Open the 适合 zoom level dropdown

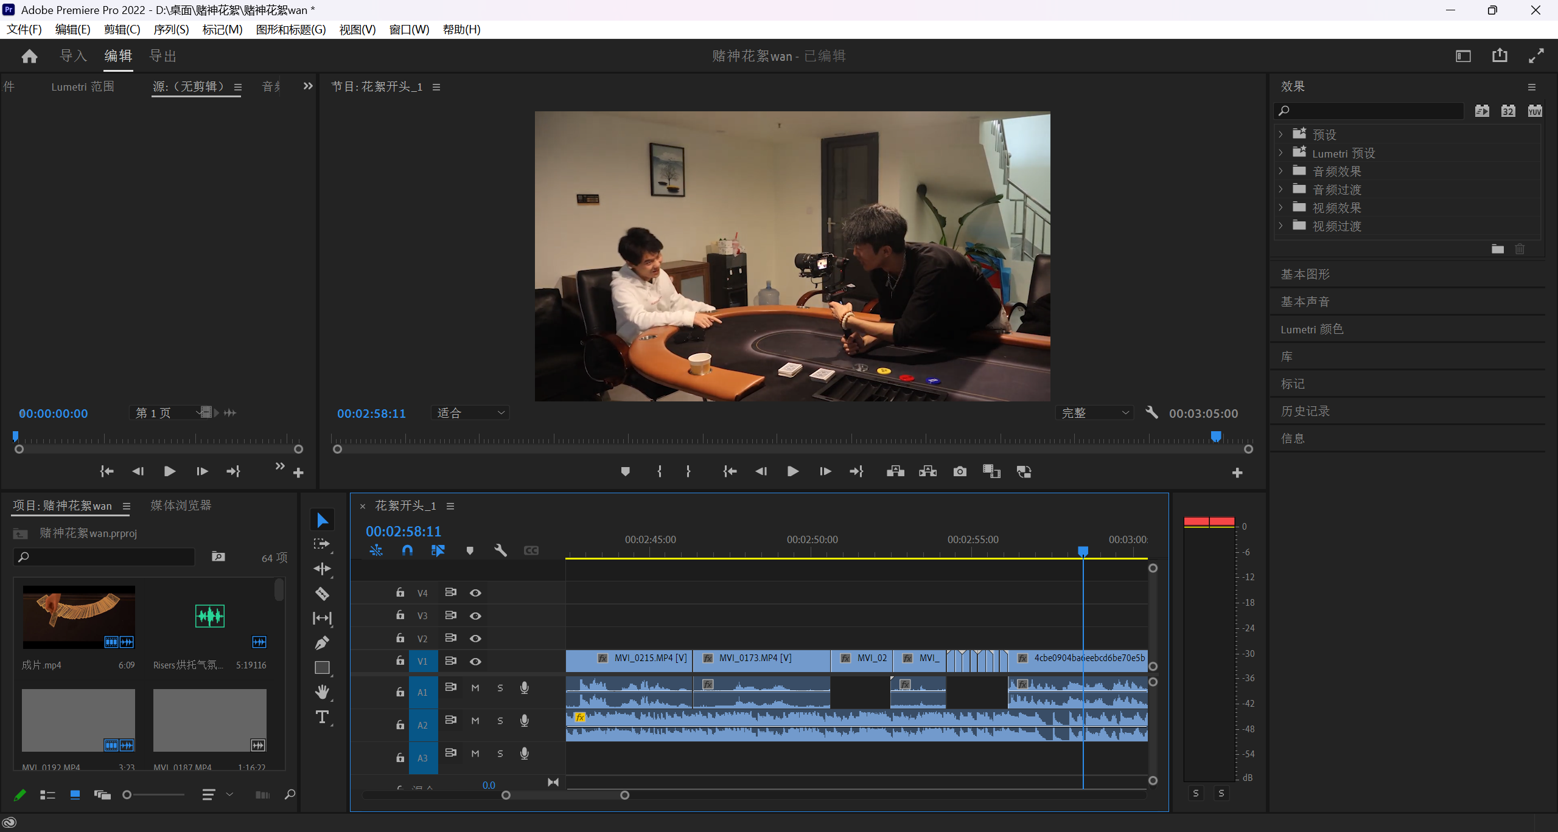click(x=470, y=413)
